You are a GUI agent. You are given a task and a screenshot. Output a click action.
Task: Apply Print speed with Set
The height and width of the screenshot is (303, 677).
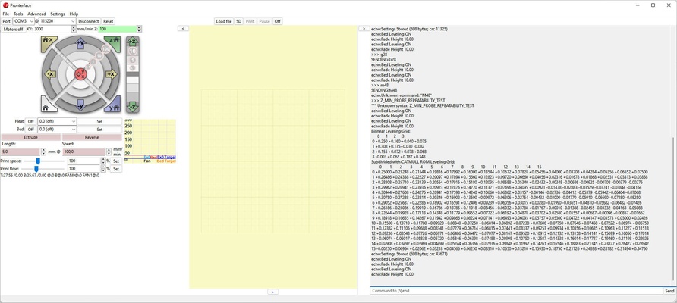[115, 161]
